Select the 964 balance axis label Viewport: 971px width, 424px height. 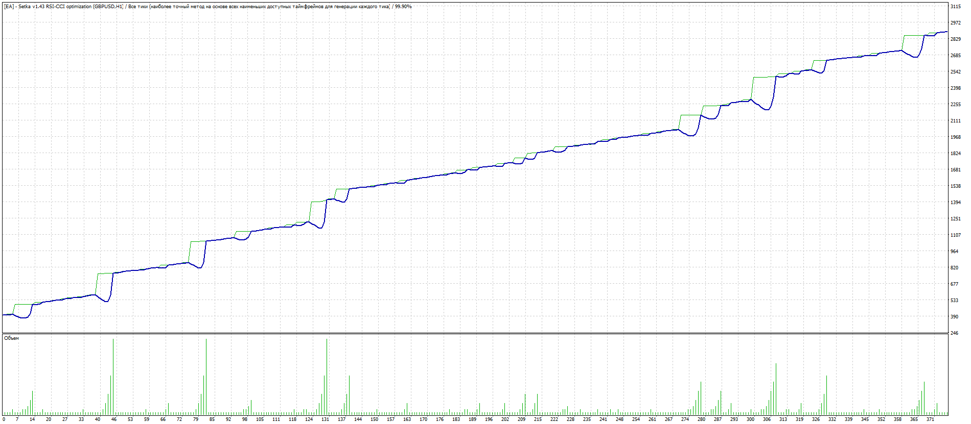955,252
